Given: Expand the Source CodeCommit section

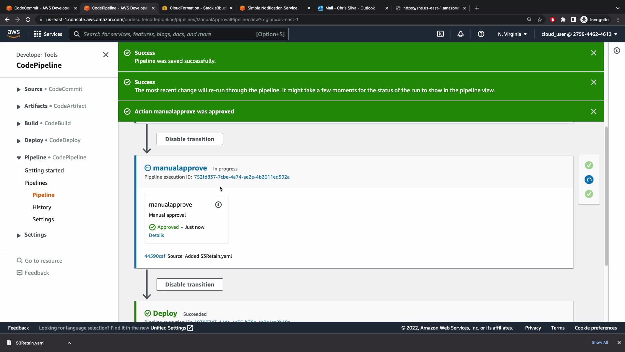Looking at the screenshot, I should coord(19,89).
